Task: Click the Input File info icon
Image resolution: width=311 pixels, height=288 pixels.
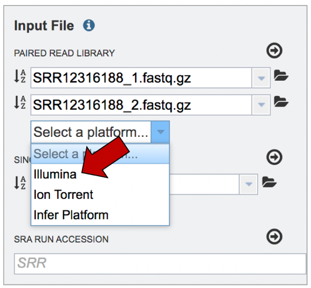Action: (x=89, y=25)
